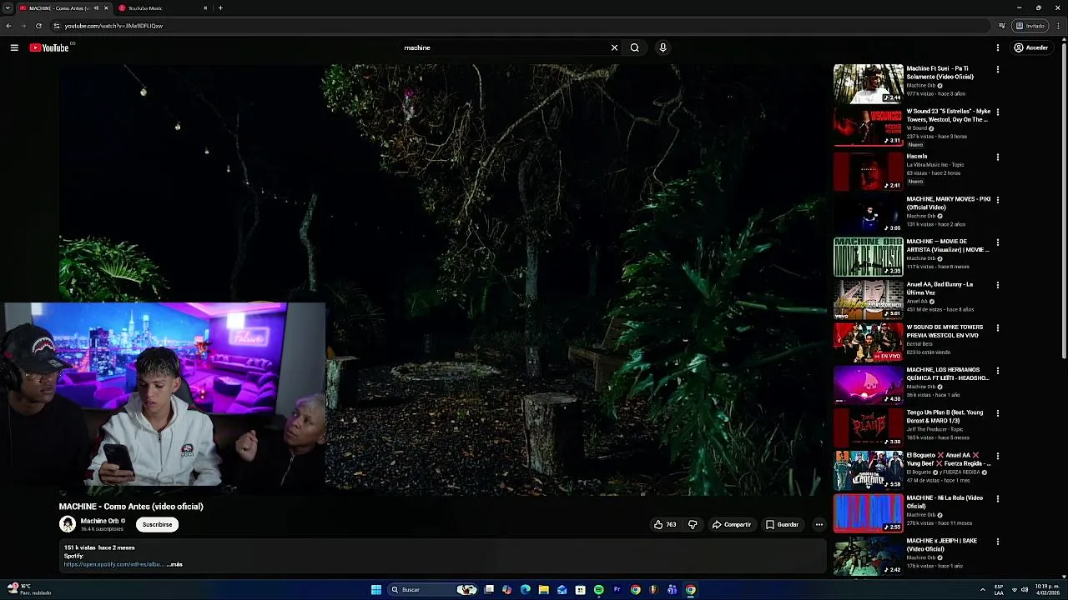Open Microsoft Teams from the taskbar

pyautogui.click(x=672, y=589)
